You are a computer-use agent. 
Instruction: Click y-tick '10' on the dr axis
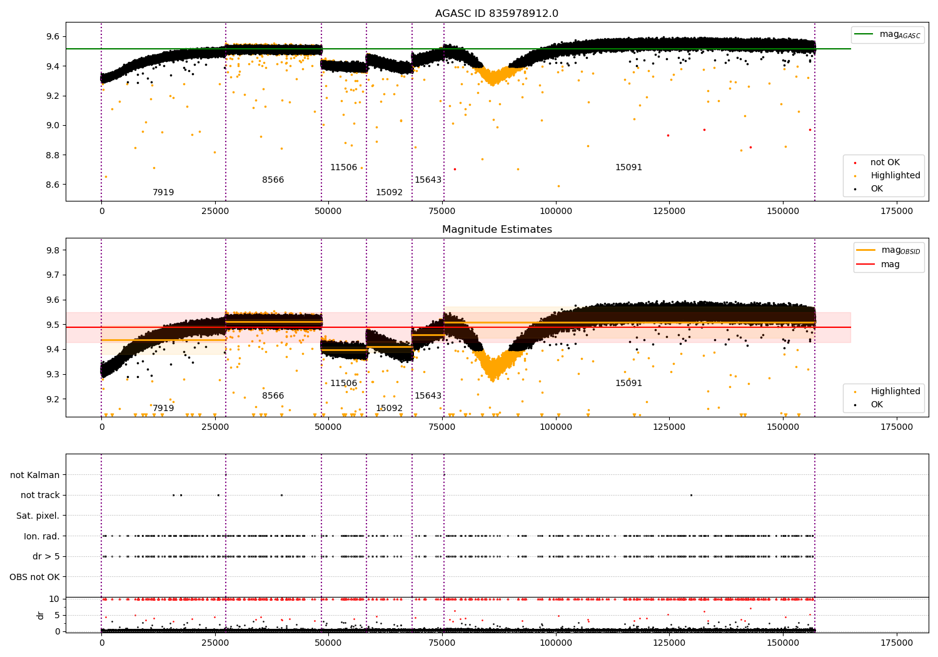coord(54,599)
